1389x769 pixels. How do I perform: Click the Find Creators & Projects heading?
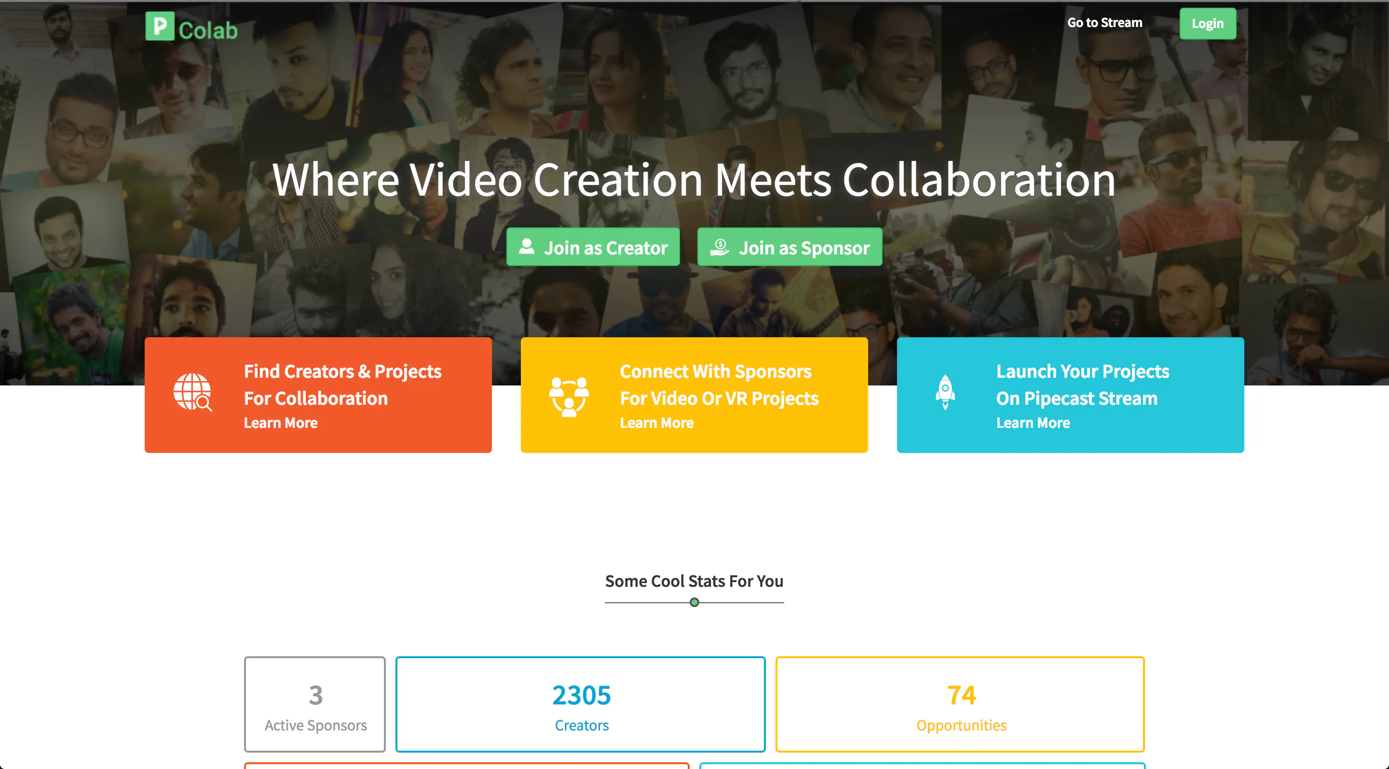(342, 384)
